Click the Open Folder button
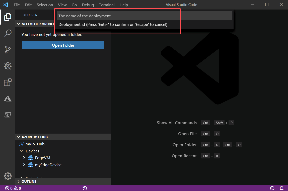The image size is (288, 191). coord(63,45)
